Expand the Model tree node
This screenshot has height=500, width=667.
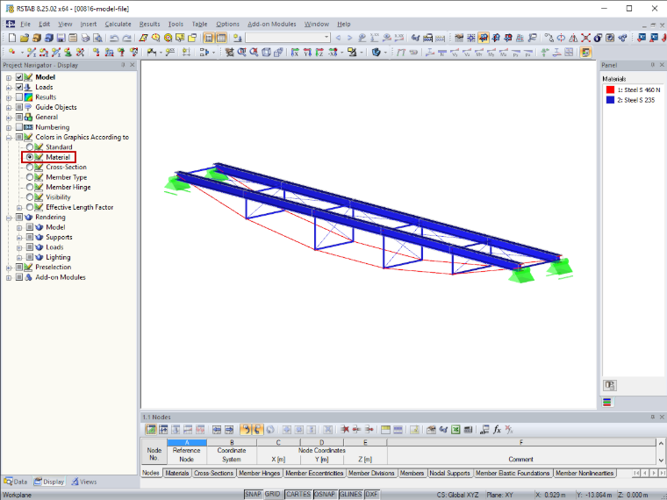9,77
